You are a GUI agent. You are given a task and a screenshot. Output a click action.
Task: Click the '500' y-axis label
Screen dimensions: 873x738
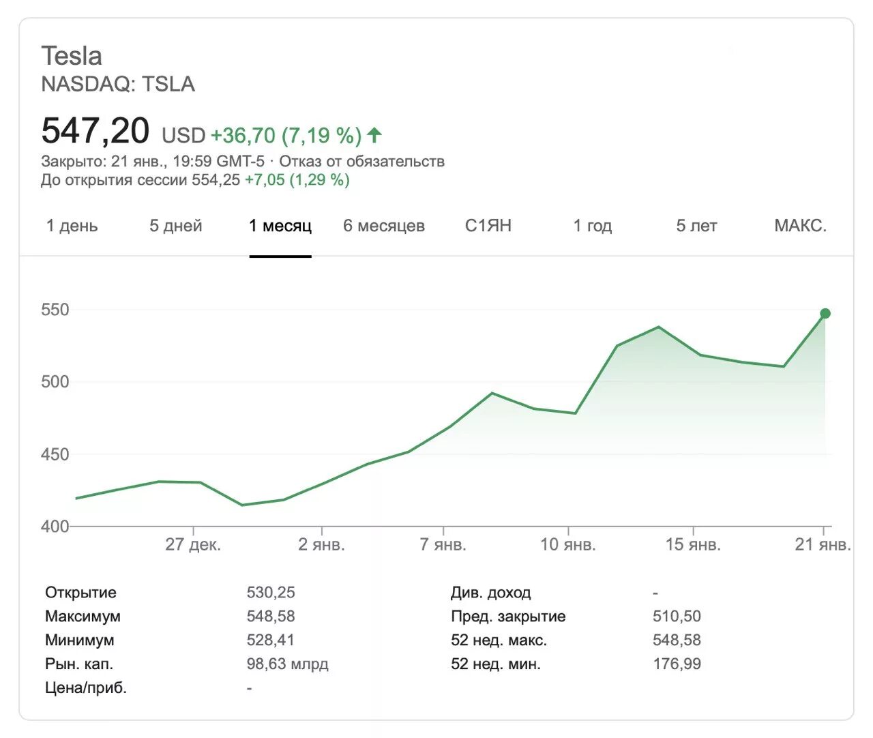(x=55, y=382)
